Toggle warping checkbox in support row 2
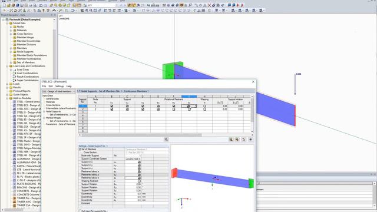The height and width of the screenshot is (212, 377). [x=204, y=109]
